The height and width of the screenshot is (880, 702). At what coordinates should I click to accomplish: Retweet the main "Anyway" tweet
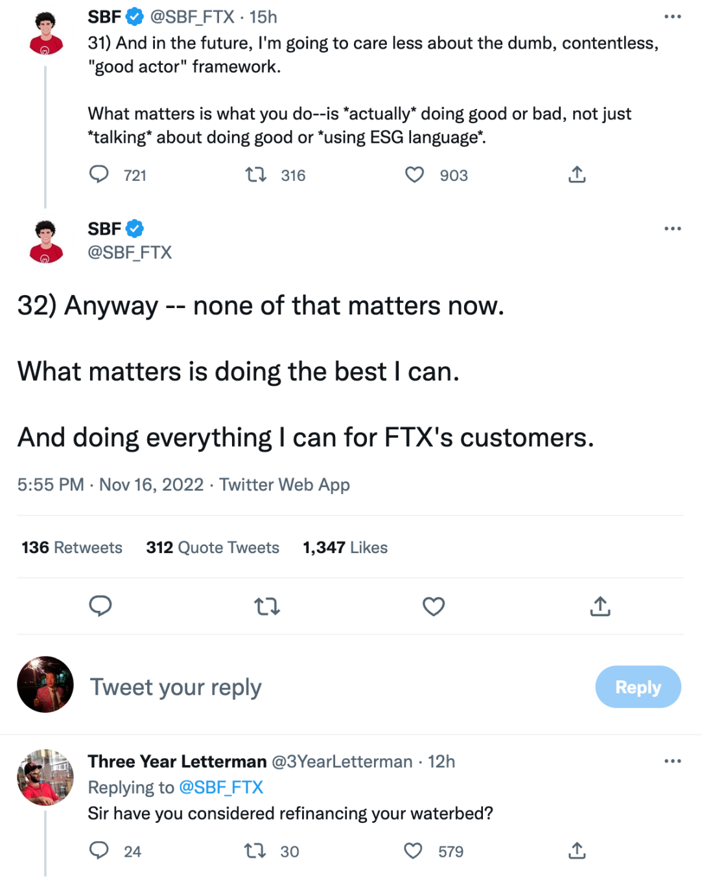(x=267, y=606)
